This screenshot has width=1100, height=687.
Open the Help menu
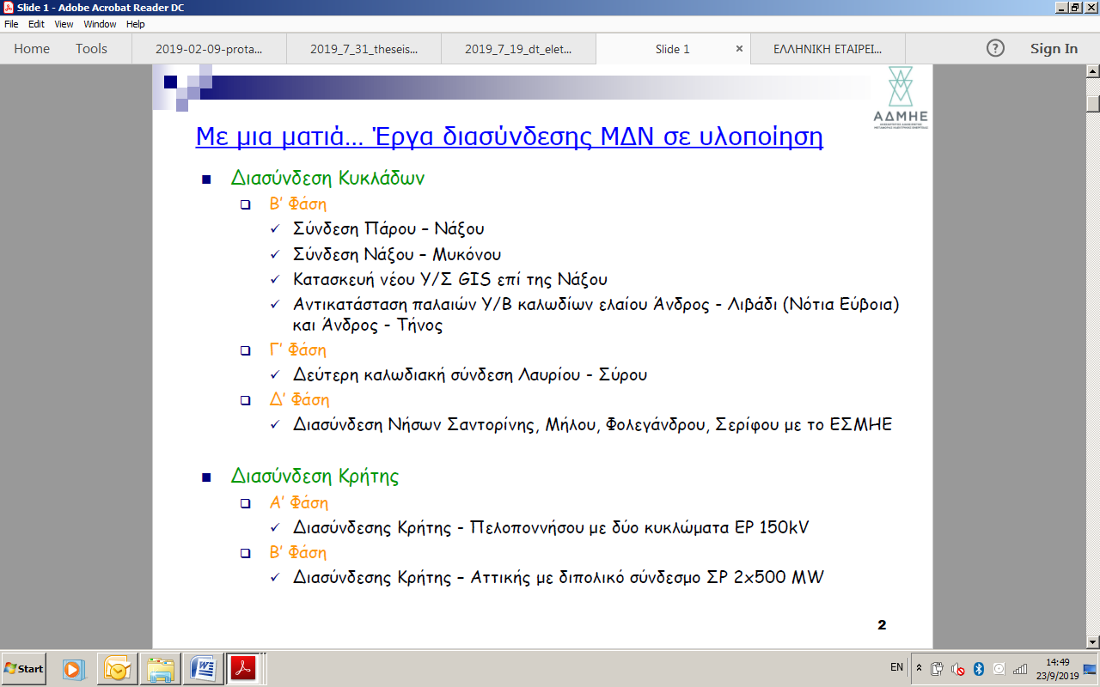click(136, 24)
